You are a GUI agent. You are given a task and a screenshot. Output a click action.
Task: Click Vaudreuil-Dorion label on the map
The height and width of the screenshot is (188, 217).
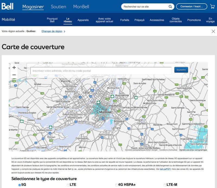[x=44, y=130]
